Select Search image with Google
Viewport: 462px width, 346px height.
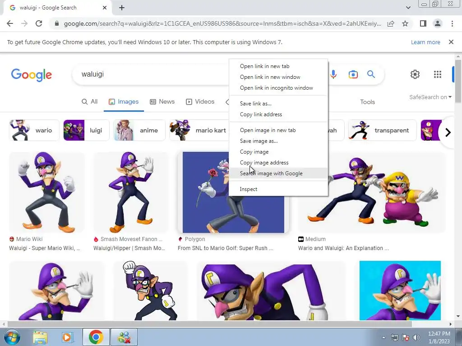(278, 173)
